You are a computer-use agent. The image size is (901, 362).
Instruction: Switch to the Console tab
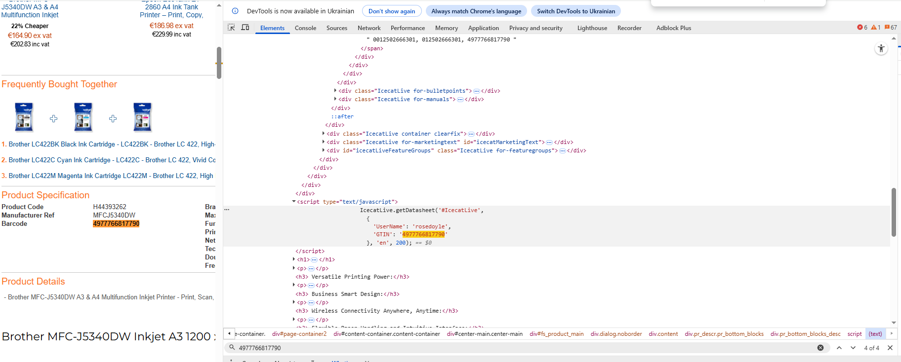305,28
